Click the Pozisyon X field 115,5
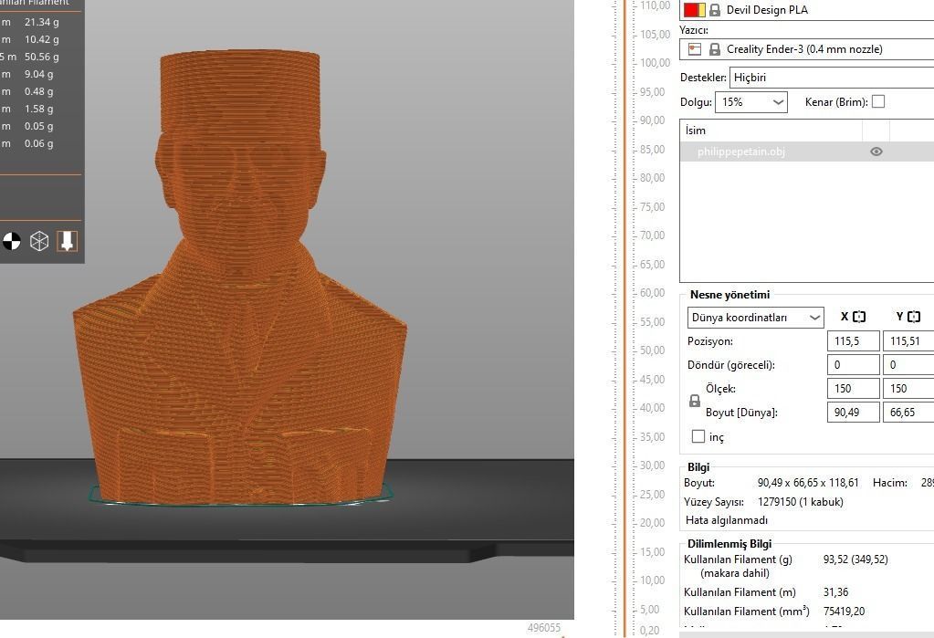 (x=853, y=341)
